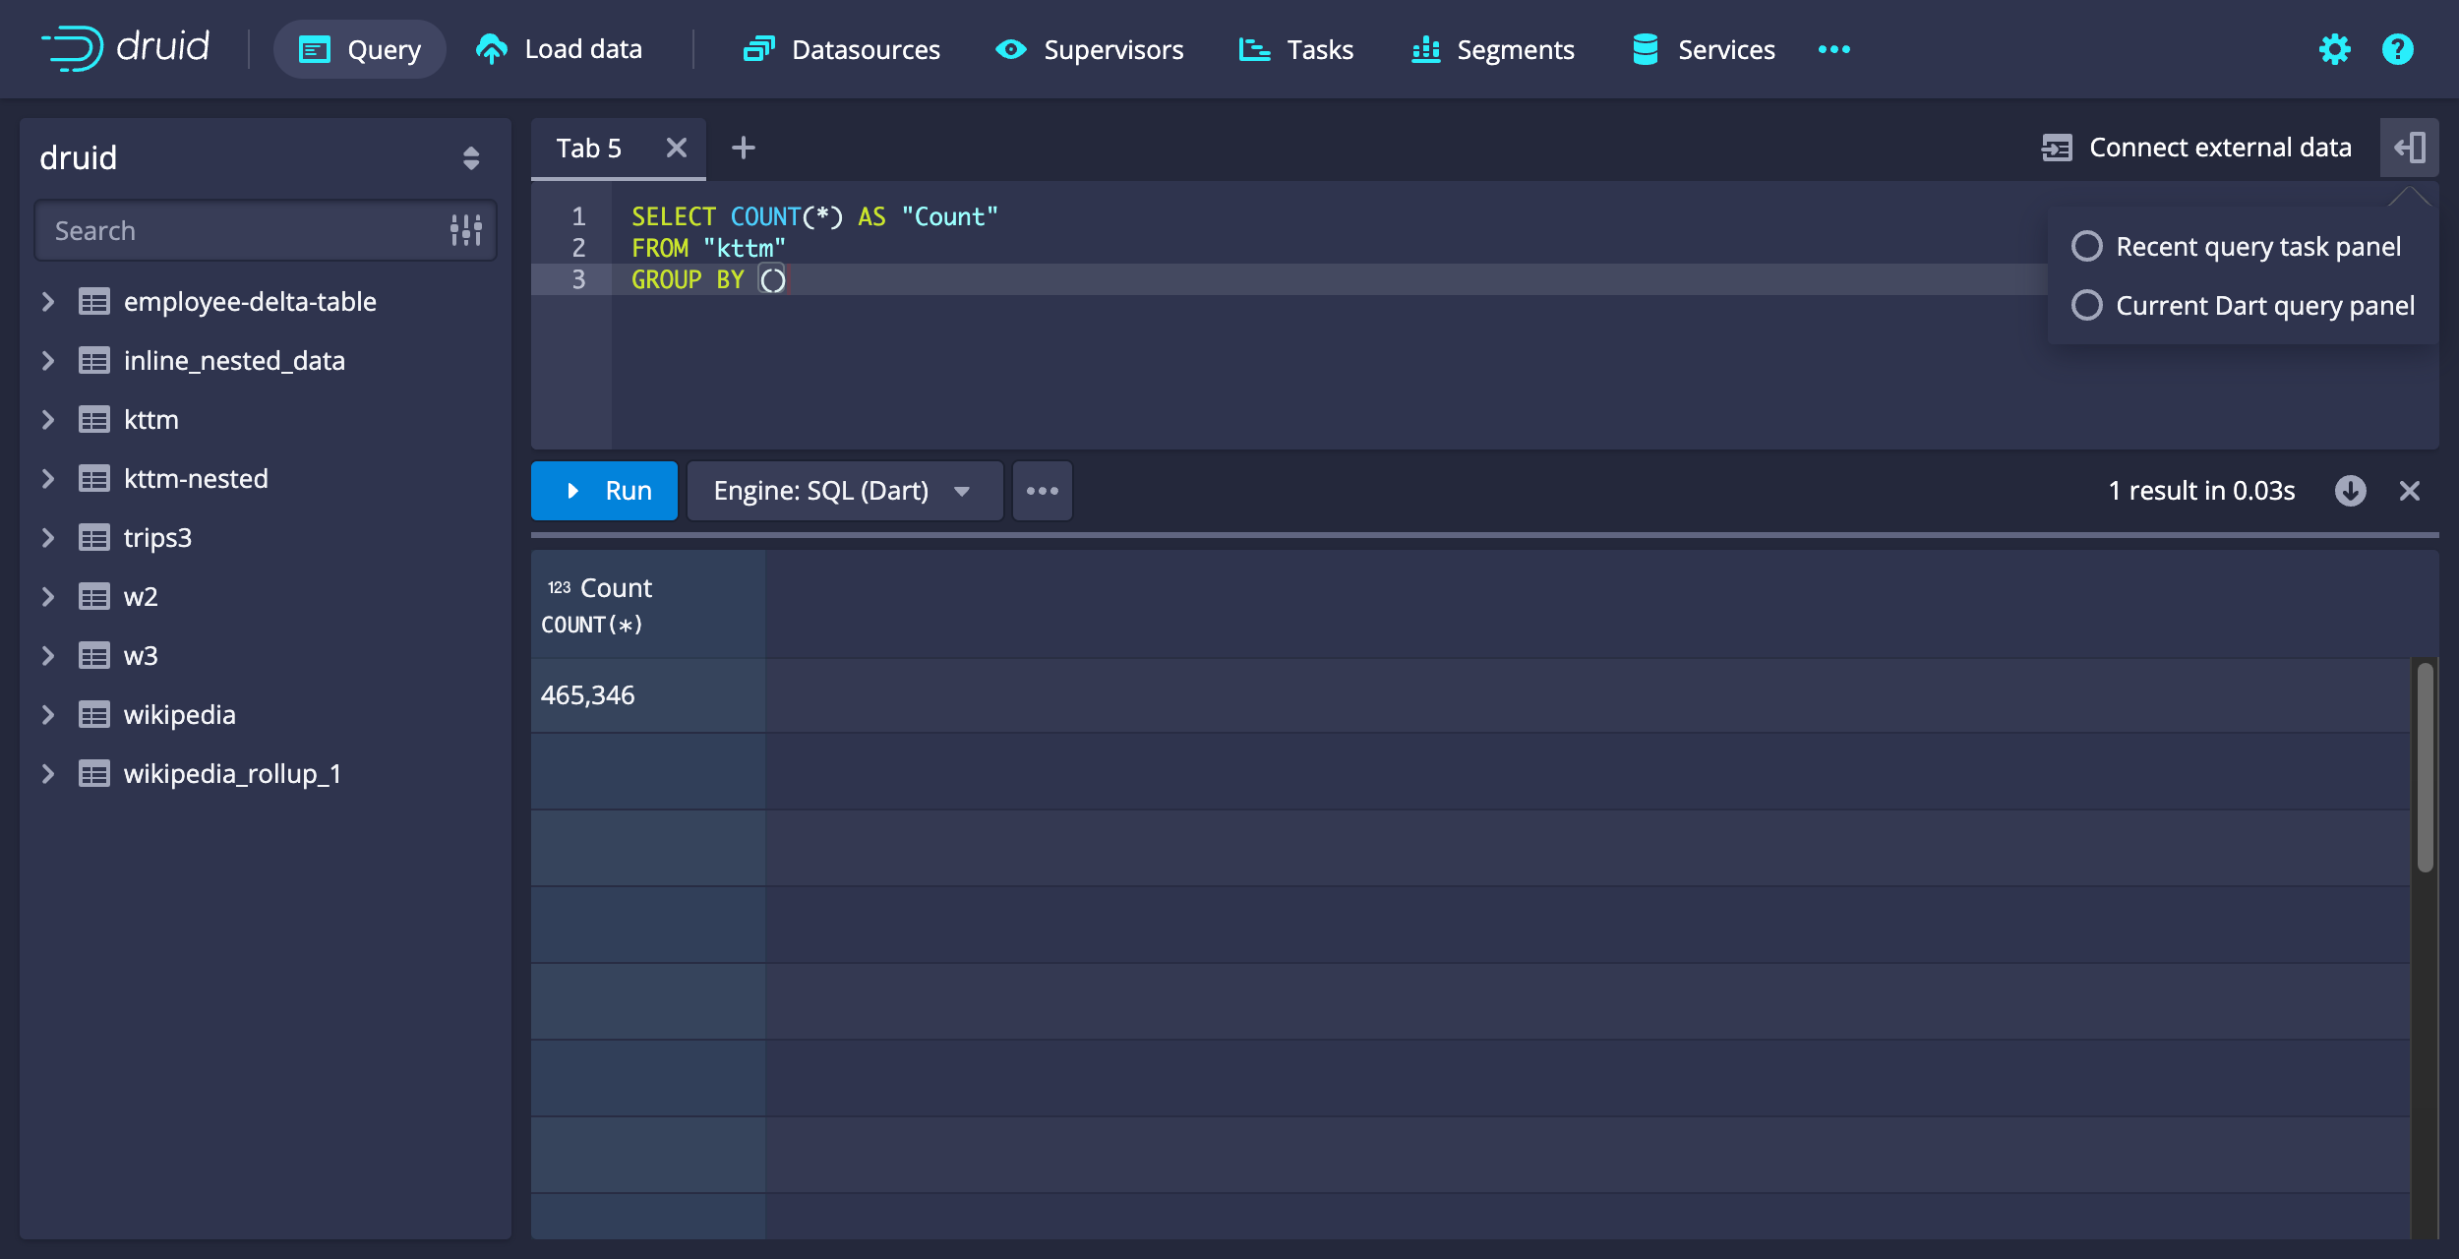Expand the kttm datasource tree

[x=47, y=420]
